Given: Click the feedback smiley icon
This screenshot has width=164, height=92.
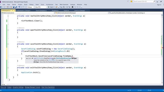Looking at the screenshot, I should (x=131, y=2).
